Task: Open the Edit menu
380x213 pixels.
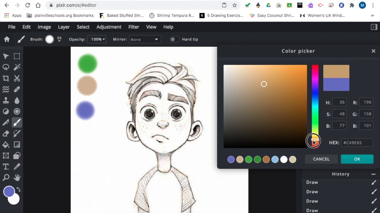Action: pos(26,27)
